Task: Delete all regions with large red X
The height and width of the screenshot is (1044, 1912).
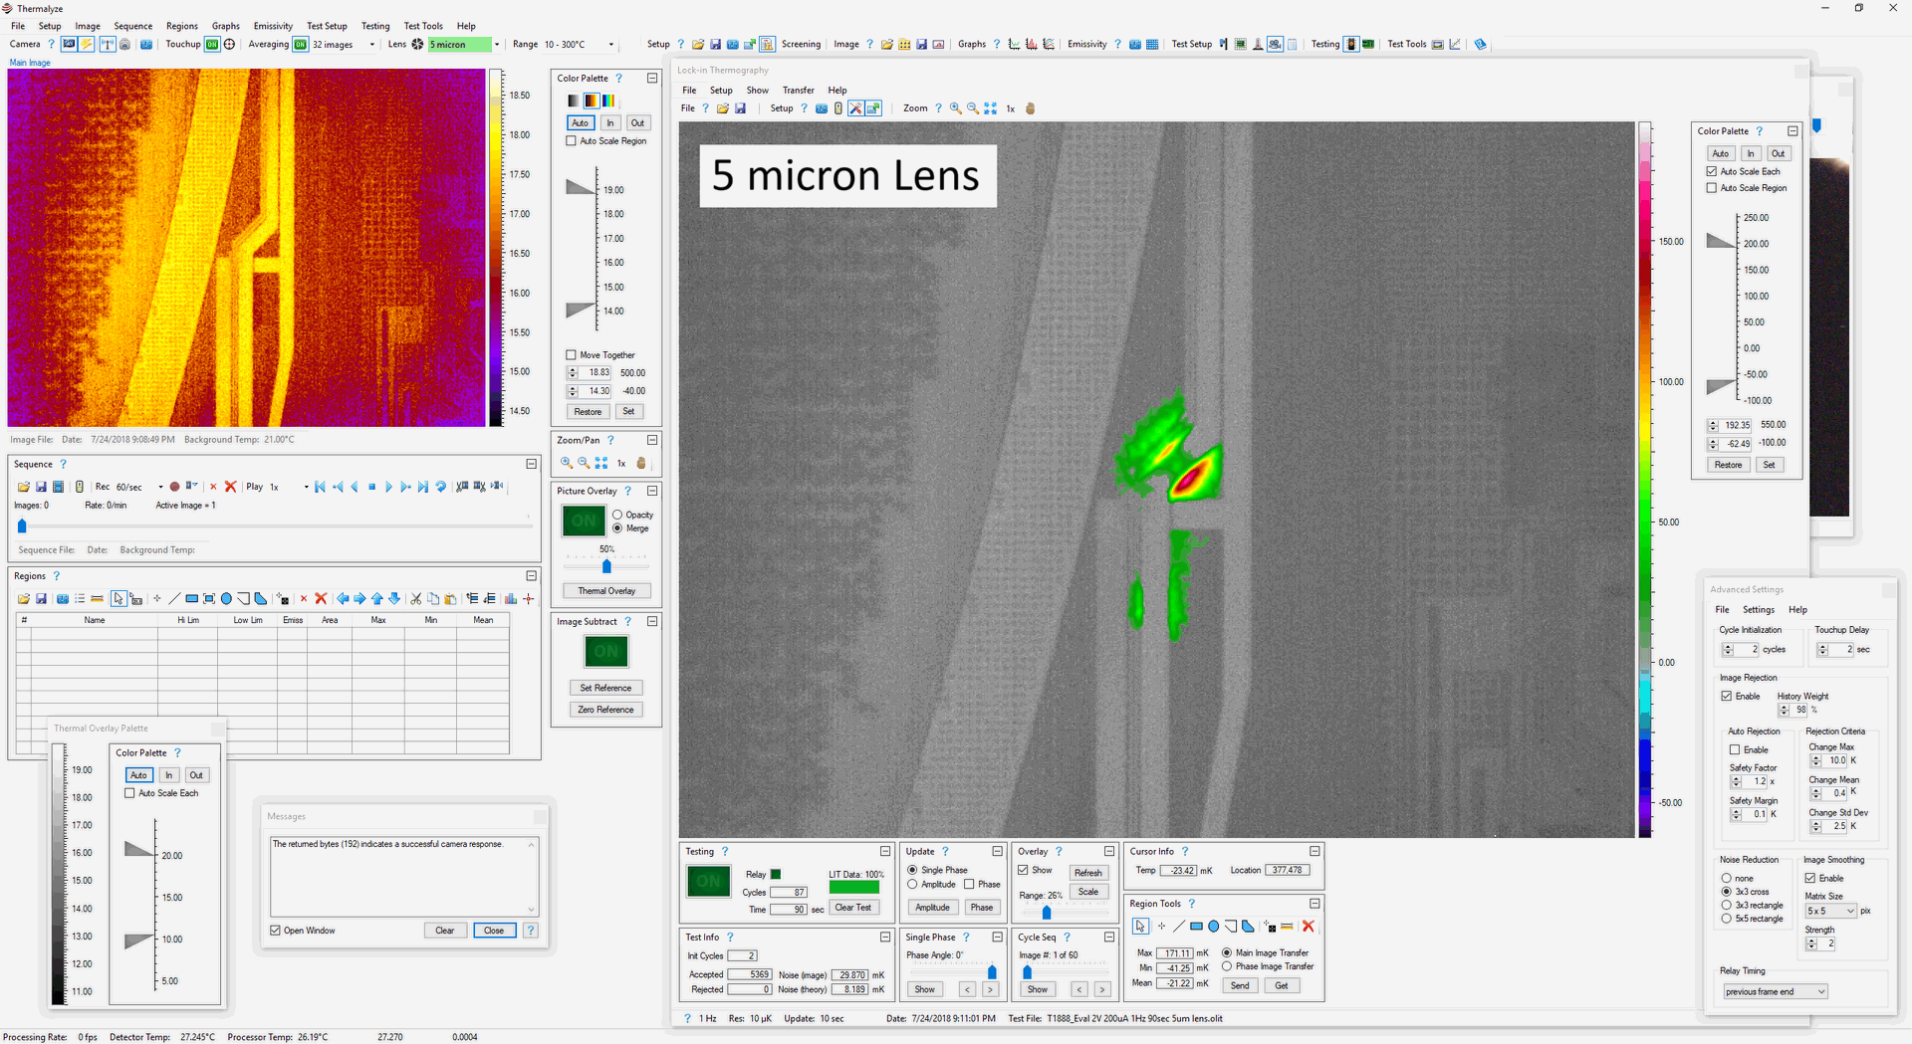Action: (321, 599)
